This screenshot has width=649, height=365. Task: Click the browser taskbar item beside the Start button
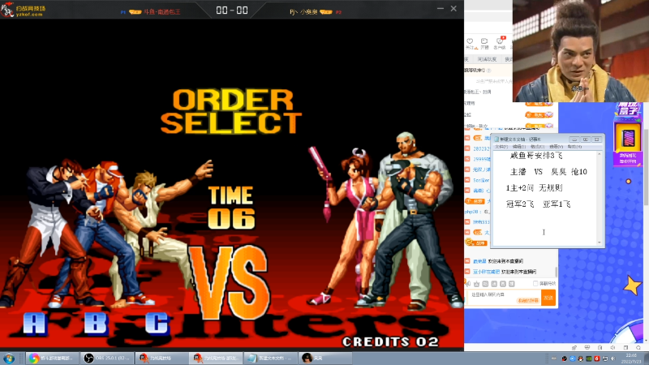click(52, 359)
